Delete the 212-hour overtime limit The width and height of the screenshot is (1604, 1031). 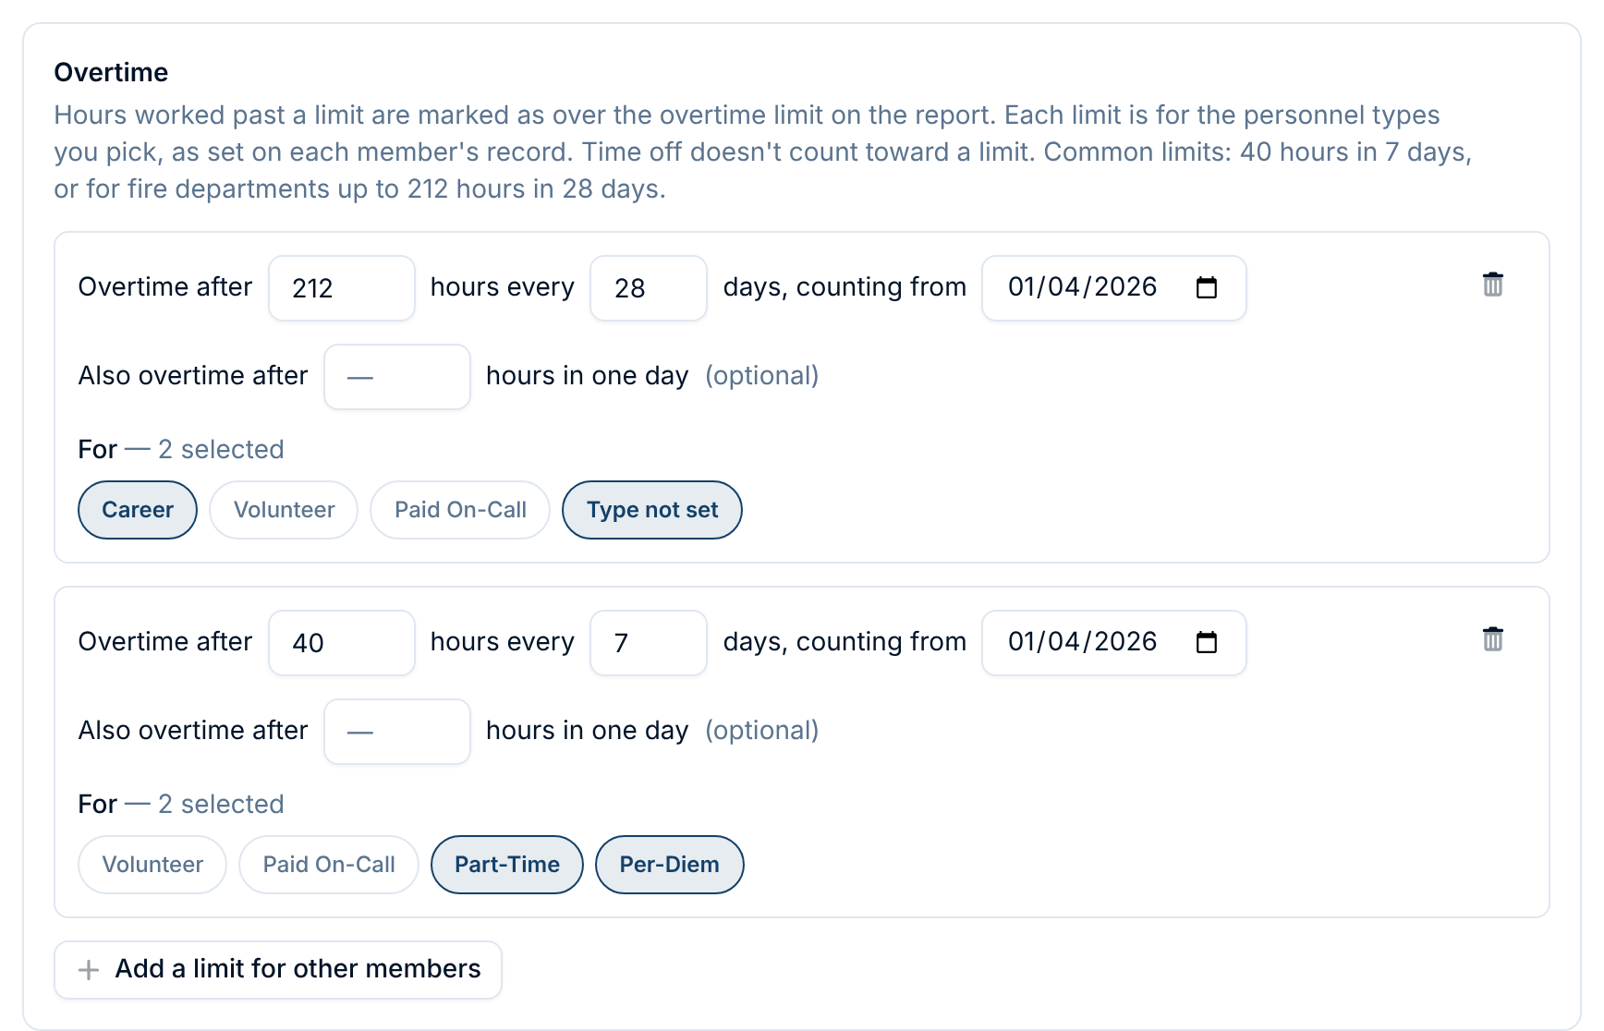click(1492, 285)
